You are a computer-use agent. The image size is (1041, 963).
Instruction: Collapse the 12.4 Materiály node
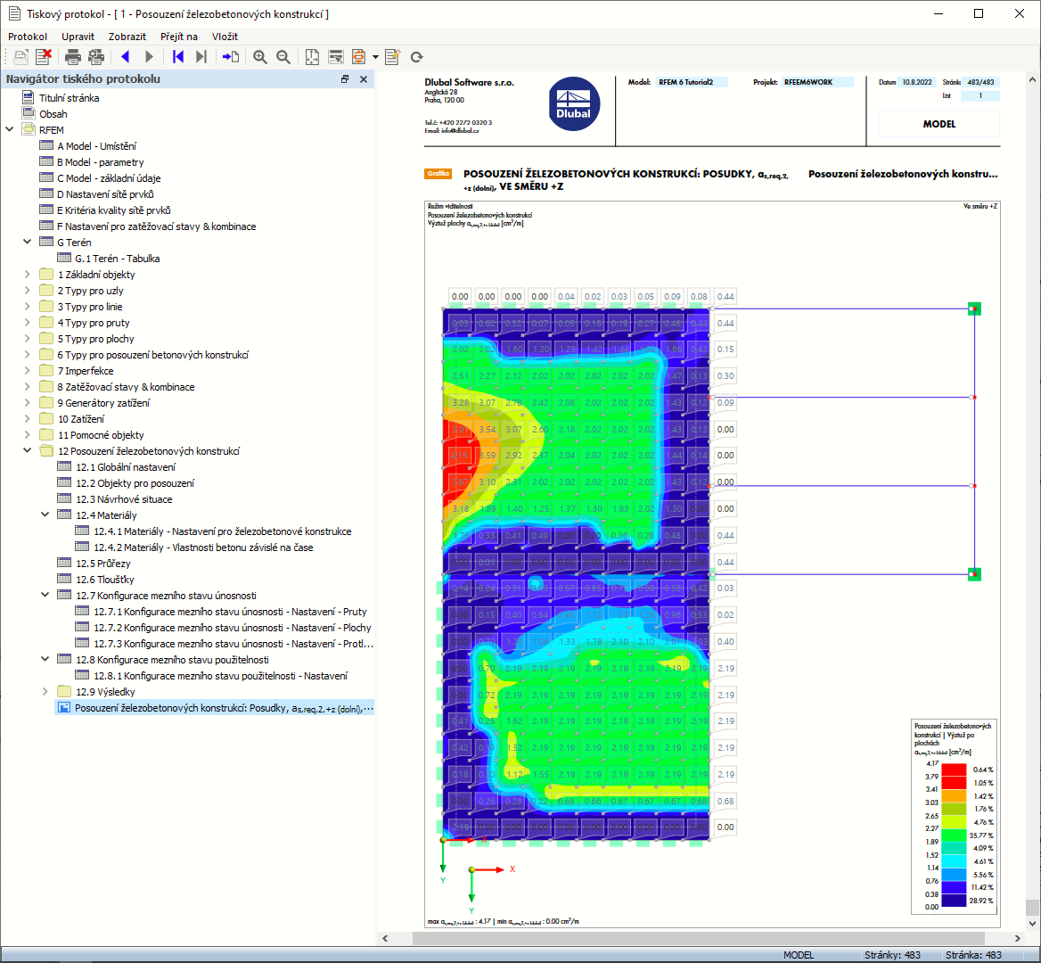pos(45,514)
